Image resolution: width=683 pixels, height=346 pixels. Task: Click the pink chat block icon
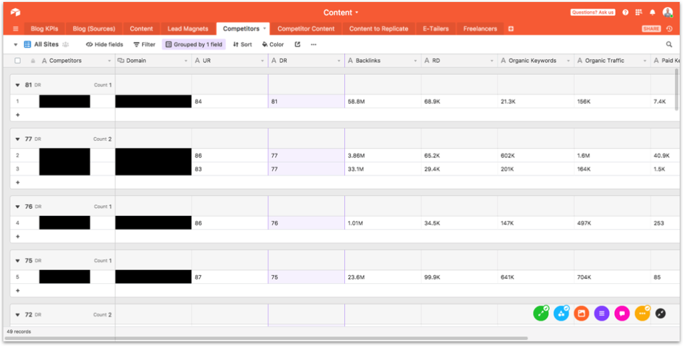pyautogui.click(x=622, y=313)
